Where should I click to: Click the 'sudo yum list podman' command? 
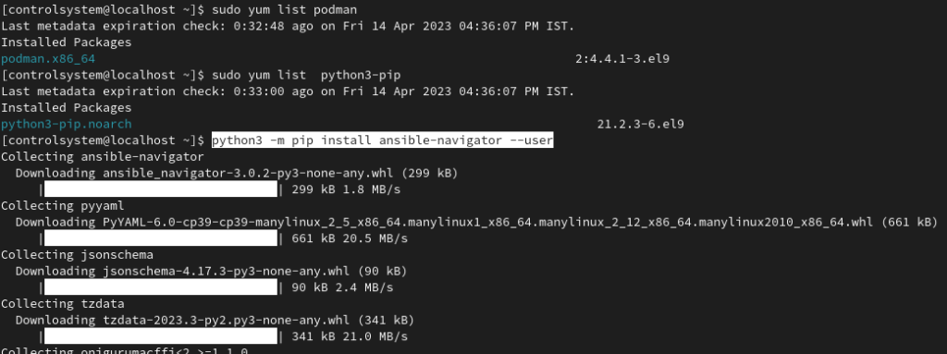coord(285,10)
